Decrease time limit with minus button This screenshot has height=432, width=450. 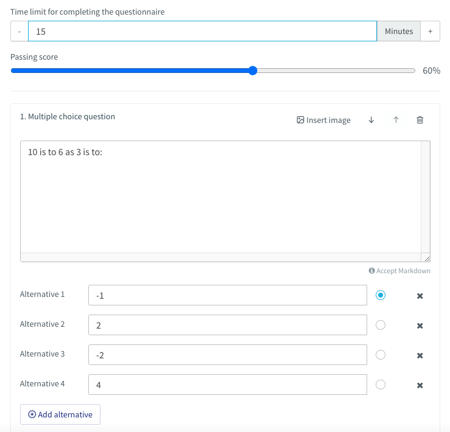(x=19, y=31)
